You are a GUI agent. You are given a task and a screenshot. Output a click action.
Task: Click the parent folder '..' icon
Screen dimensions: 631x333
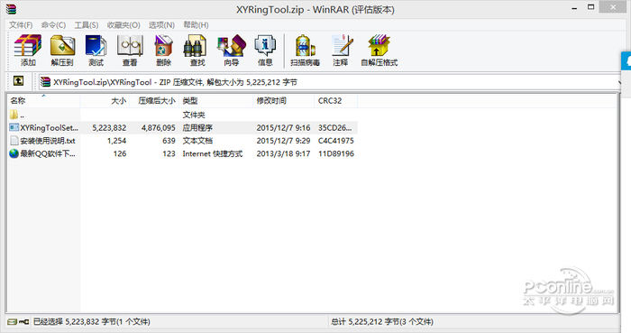click(14, 115)
